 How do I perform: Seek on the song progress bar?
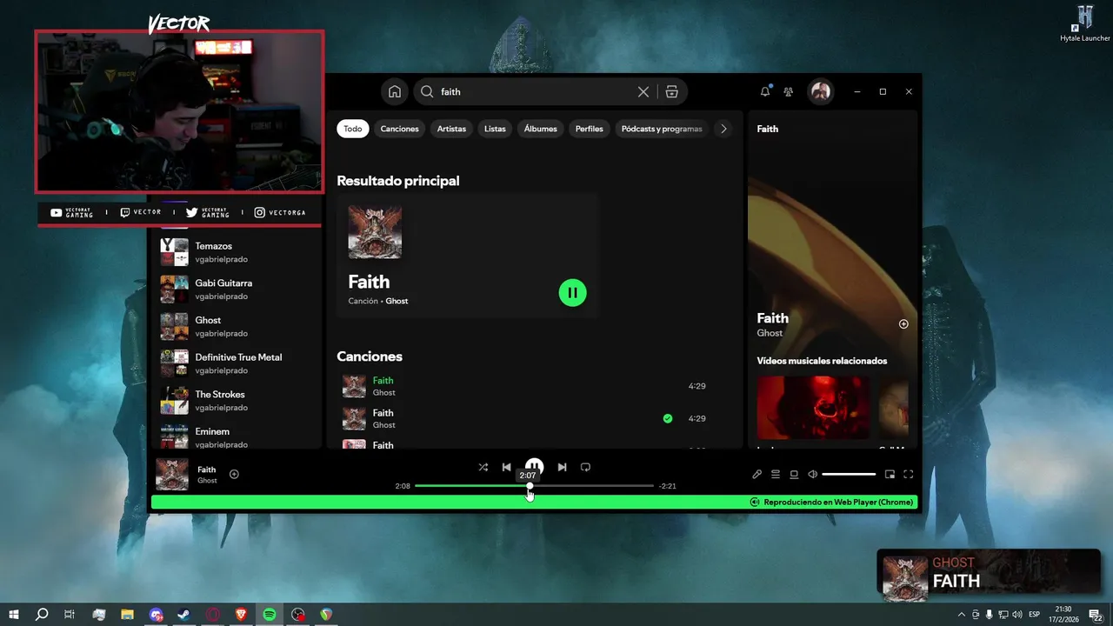coord(534,486)
